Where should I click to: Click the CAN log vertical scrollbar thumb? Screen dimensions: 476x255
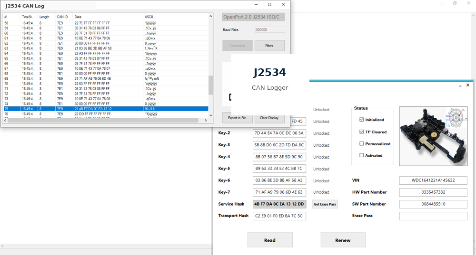tap(211, 85)
